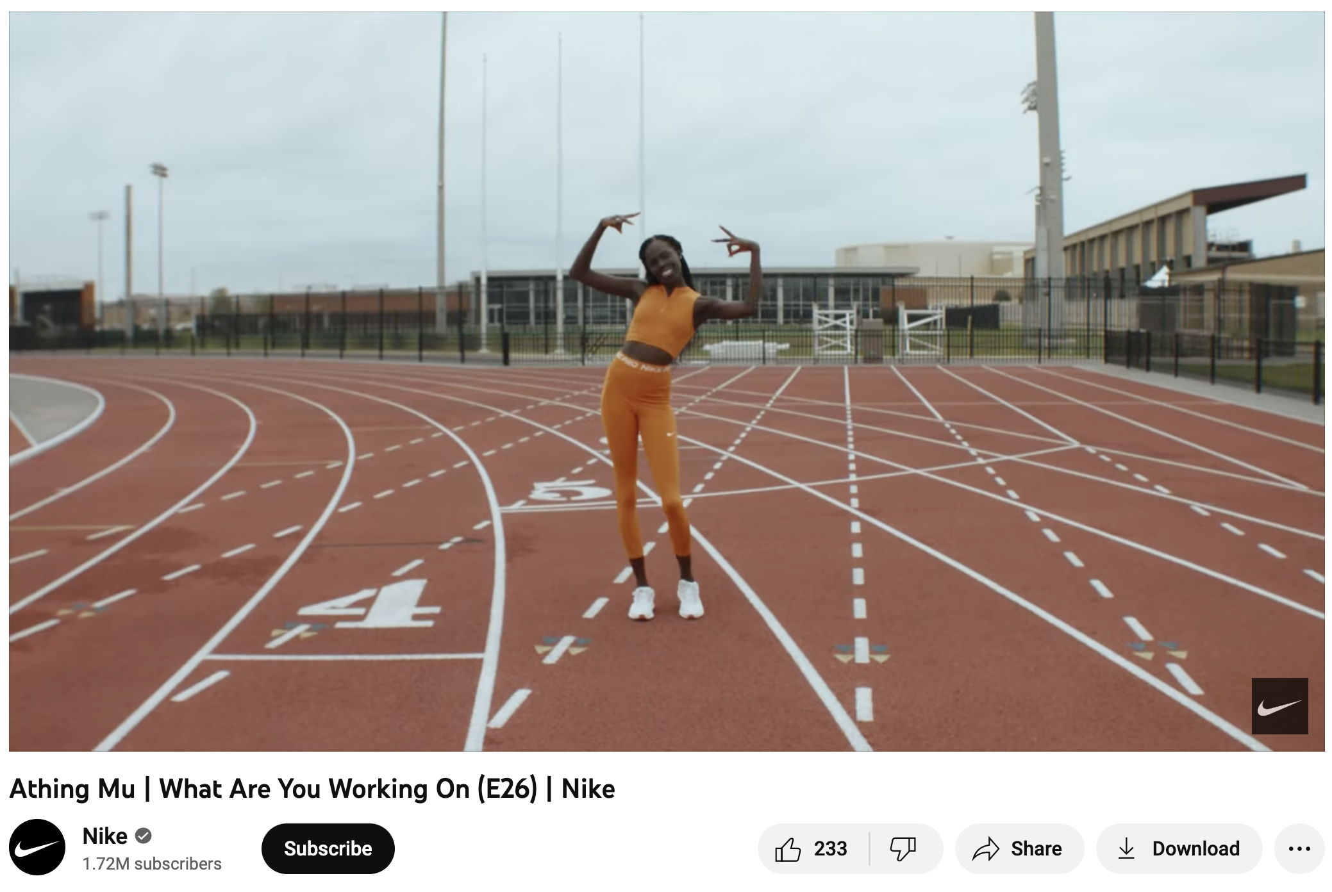The image size is (1332, 892).
Task: Click the Download button label
Action: click(x=1195, y=848)
